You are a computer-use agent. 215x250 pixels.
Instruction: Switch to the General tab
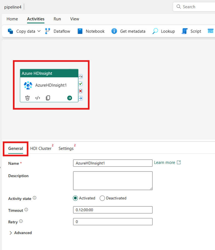tap(16, 148)
